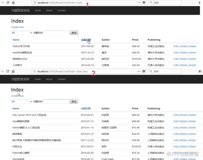Select the SQL Server 2016 book name cell
The image size is (203, 160).
(x=29, y=115)
